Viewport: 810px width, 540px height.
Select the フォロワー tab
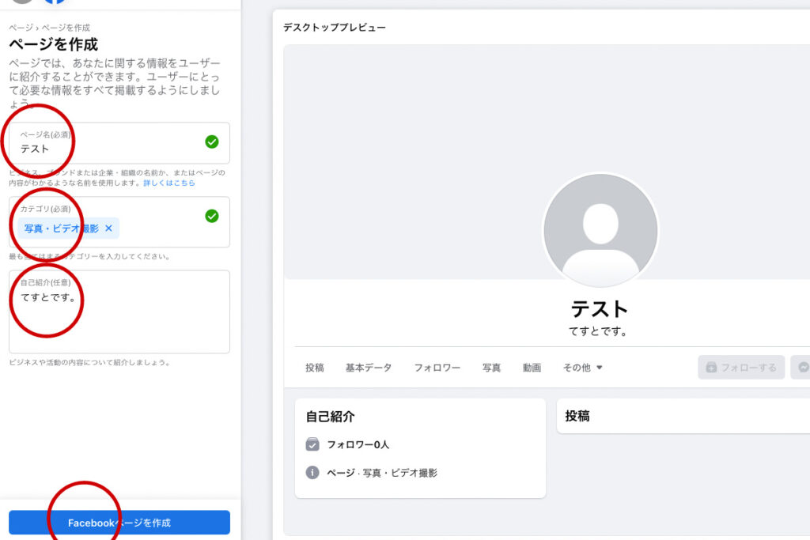tap(437, 368)
